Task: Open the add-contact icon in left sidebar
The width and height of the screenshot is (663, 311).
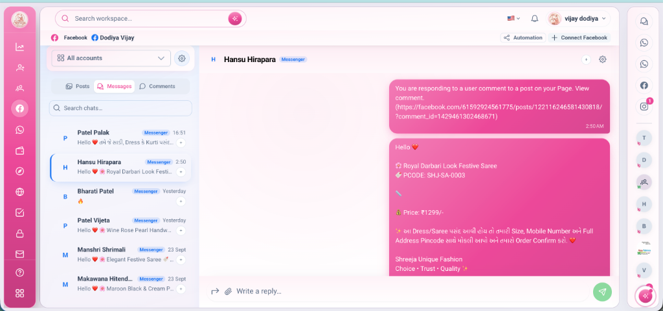Action: (19, 67)
